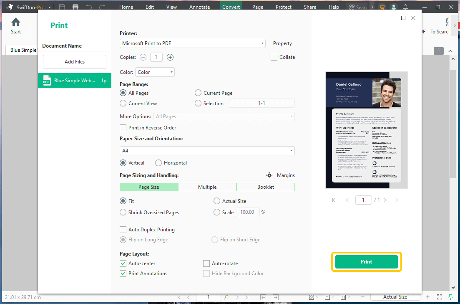The width and height of the screenshot is (460, 304).
Task: Open the shopping cart in the title bar
Action: [382, 6]
